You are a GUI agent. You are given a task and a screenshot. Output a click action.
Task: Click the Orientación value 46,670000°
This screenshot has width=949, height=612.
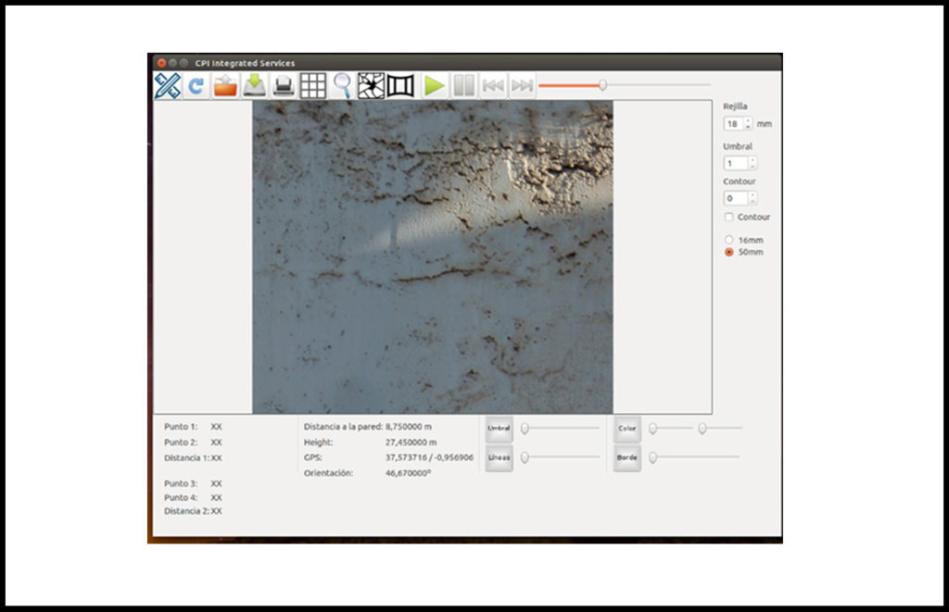coord(409,473)
